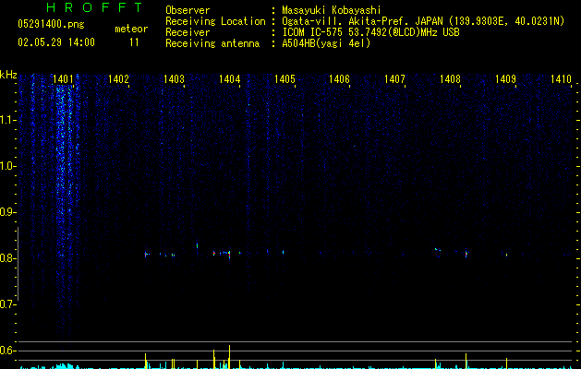The image size is (581, 369).
Task: Click the Observer field label
Action: [188, 10]
